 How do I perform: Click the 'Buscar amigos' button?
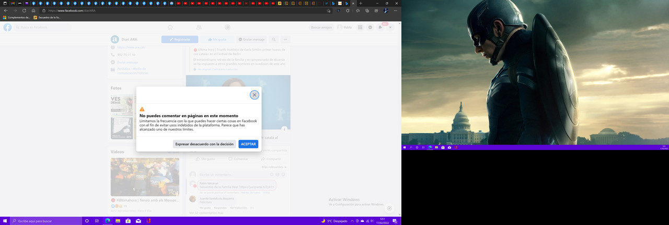(321, 27)
